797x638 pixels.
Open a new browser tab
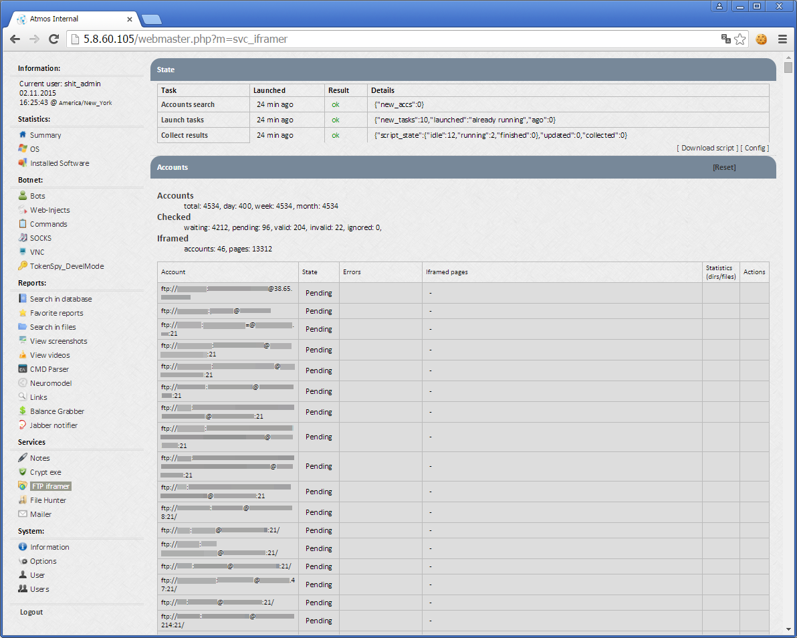click(x=152, y=20)
